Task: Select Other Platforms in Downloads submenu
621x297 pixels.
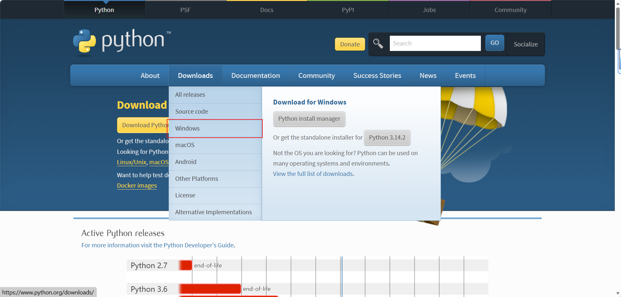Action: click(215, 179)
